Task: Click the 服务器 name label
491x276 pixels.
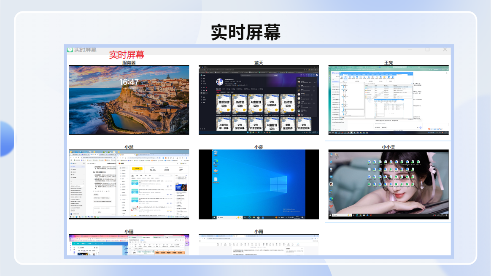Action: (129, 62)
